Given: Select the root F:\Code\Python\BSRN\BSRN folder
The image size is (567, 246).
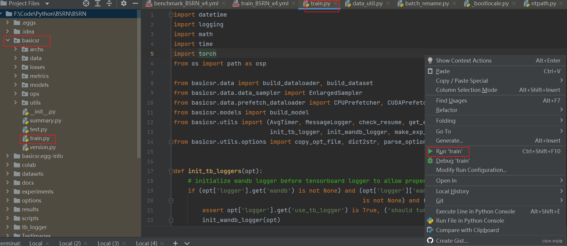Looking at the screenshot, I should click(x=50, y=14).
